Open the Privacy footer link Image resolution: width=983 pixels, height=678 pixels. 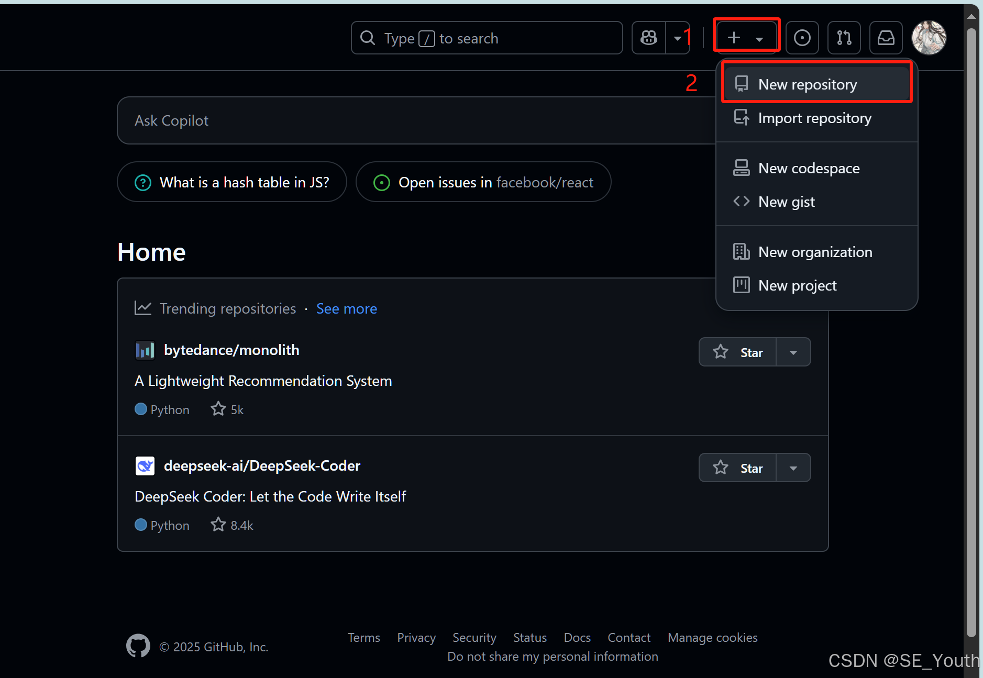point(416,638)
